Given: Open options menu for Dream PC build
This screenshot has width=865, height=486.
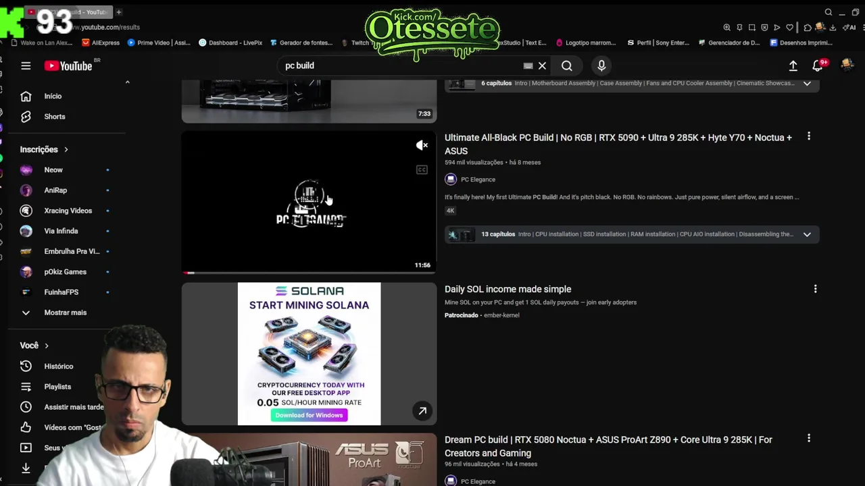Looking at the screenshot, I should [x=809, y=439].
